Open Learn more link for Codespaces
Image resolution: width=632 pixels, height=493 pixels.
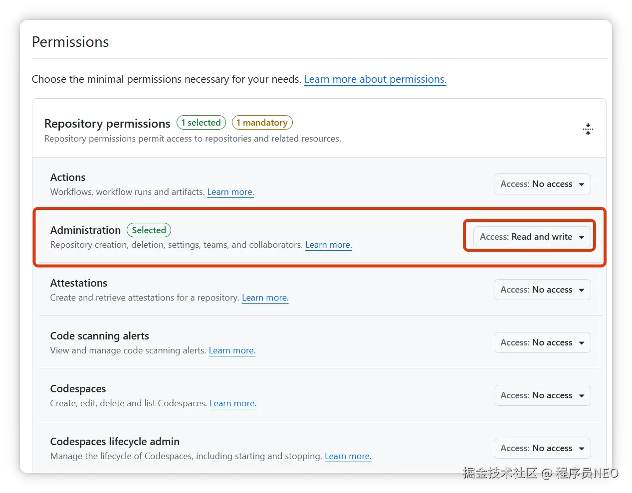click(x=232, y=403)
